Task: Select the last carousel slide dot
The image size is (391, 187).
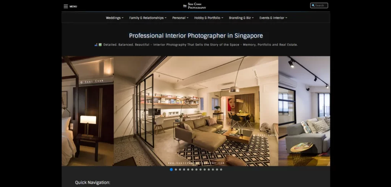Action: (221, 169)
